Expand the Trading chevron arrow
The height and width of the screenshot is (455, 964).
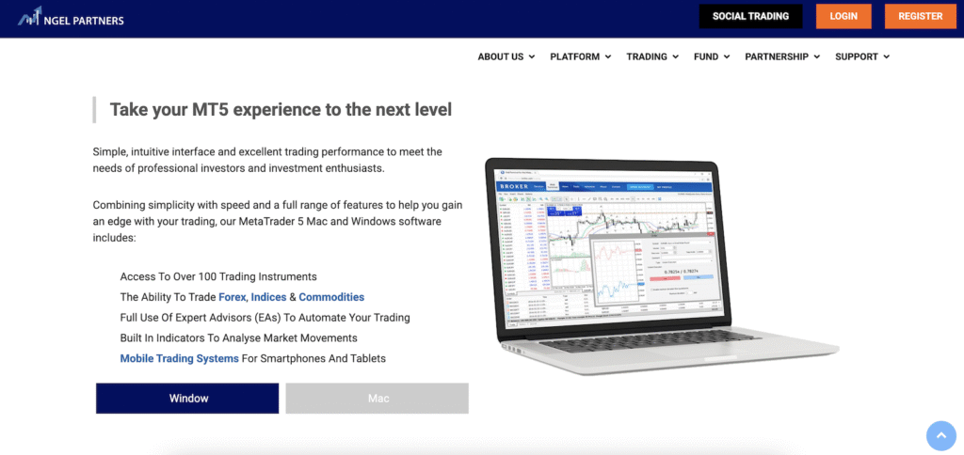pos(675,57)
